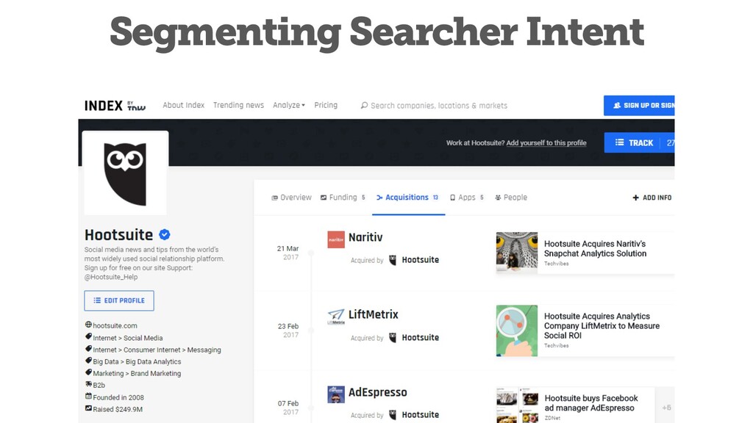Click the LiftMetrix paper plane logo
The width and height of the screenshot is (753, 423).
336,317
